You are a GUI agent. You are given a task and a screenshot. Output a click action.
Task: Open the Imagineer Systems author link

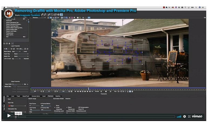pyautogui.click(x=30, y=15)
